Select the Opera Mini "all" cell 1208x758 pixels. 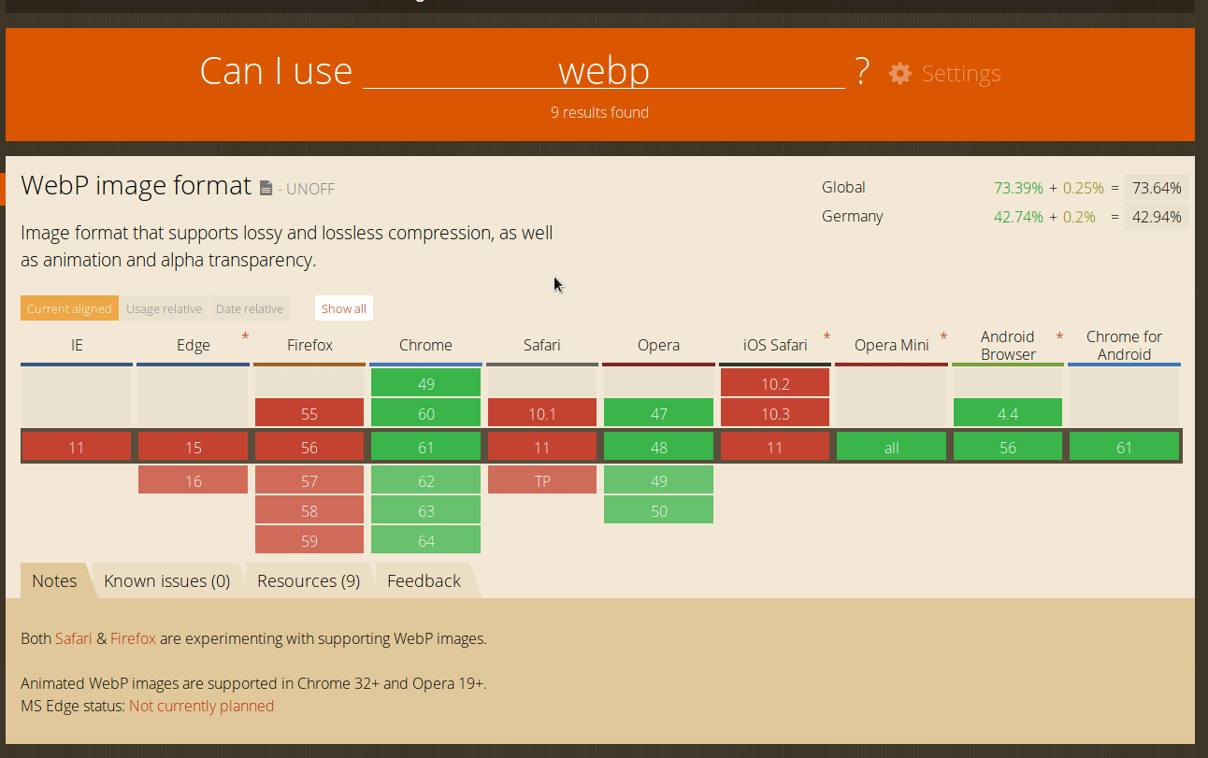coord(891,446)
